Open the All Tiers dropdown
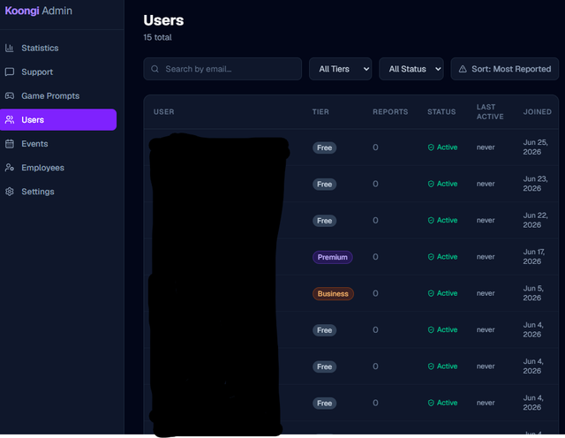The height and width of the screenshot is (438, 565). click(340, 69)
